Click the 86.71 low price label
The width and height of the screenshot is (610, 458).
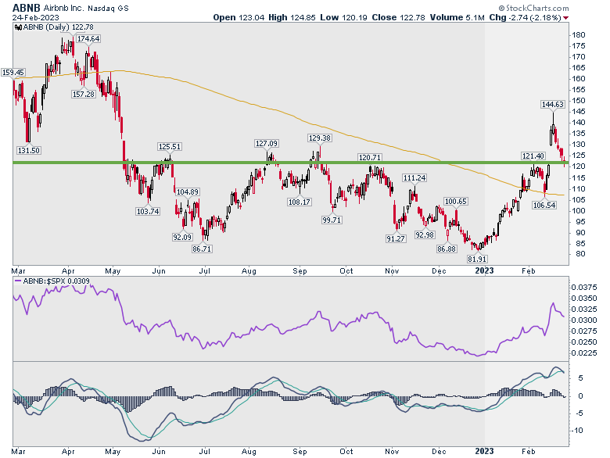tap(202, 249)
